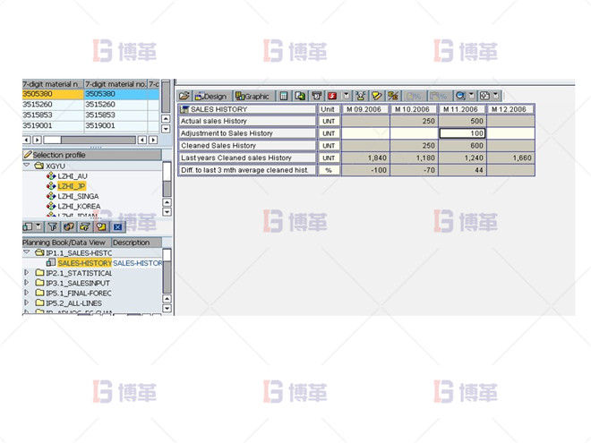591x443 pixels.
Task: Open the dropdown arrow beside the magnifier icon
Action: [x=471, y=96]
